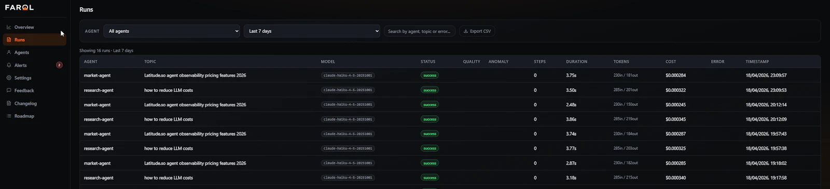Click success badge of the 19:18:02 run
This screenshot has height=189, width=830.
click(x=430, y=163)
